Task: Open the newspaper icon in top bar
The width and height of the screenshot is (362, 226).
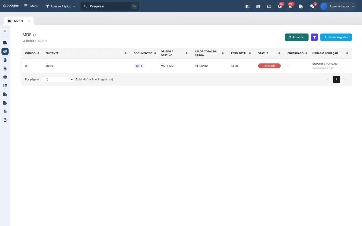Action: [x=258, y=6]
